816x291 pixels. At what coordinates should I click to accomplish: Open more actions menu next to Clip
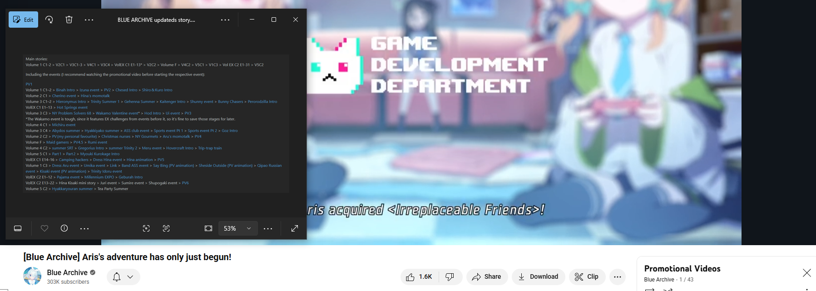tap(618, 277)
